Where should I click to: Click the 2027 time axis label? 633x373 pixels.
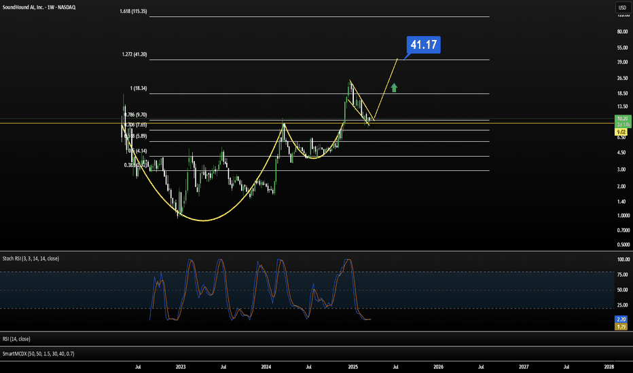pyautogui.click(x=524, y=367)
